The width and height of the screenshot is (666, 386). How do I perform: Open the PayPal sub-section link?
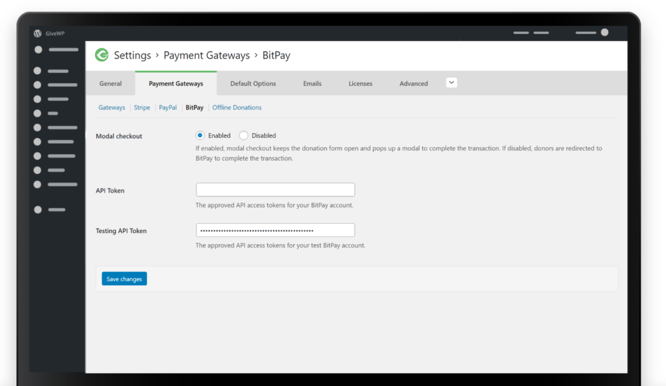tap(168, 107)
